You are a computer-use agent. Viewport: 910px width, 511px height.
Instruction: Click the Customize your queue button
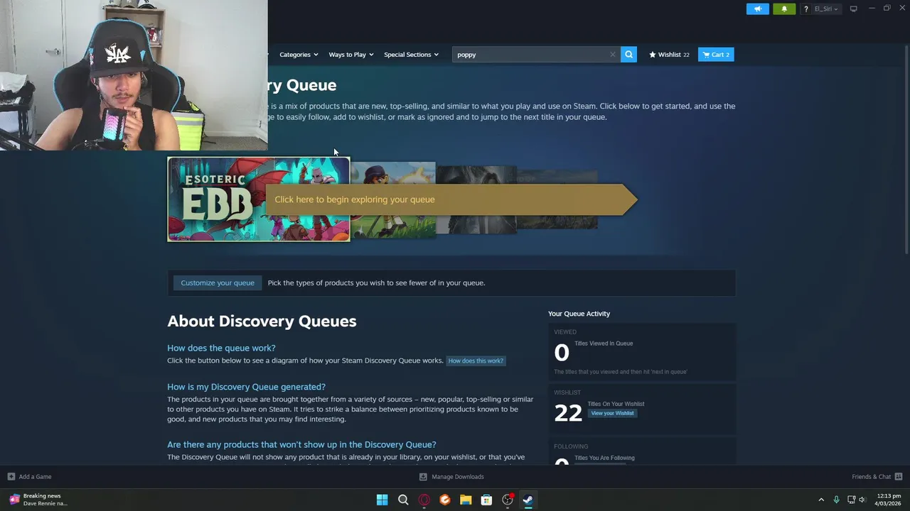tap(218, 282)
